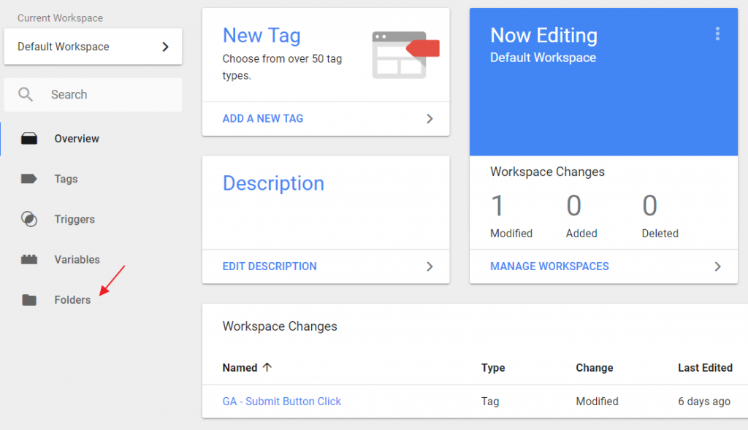
Task: Open the Triggers section
Action: pos(75,219)
